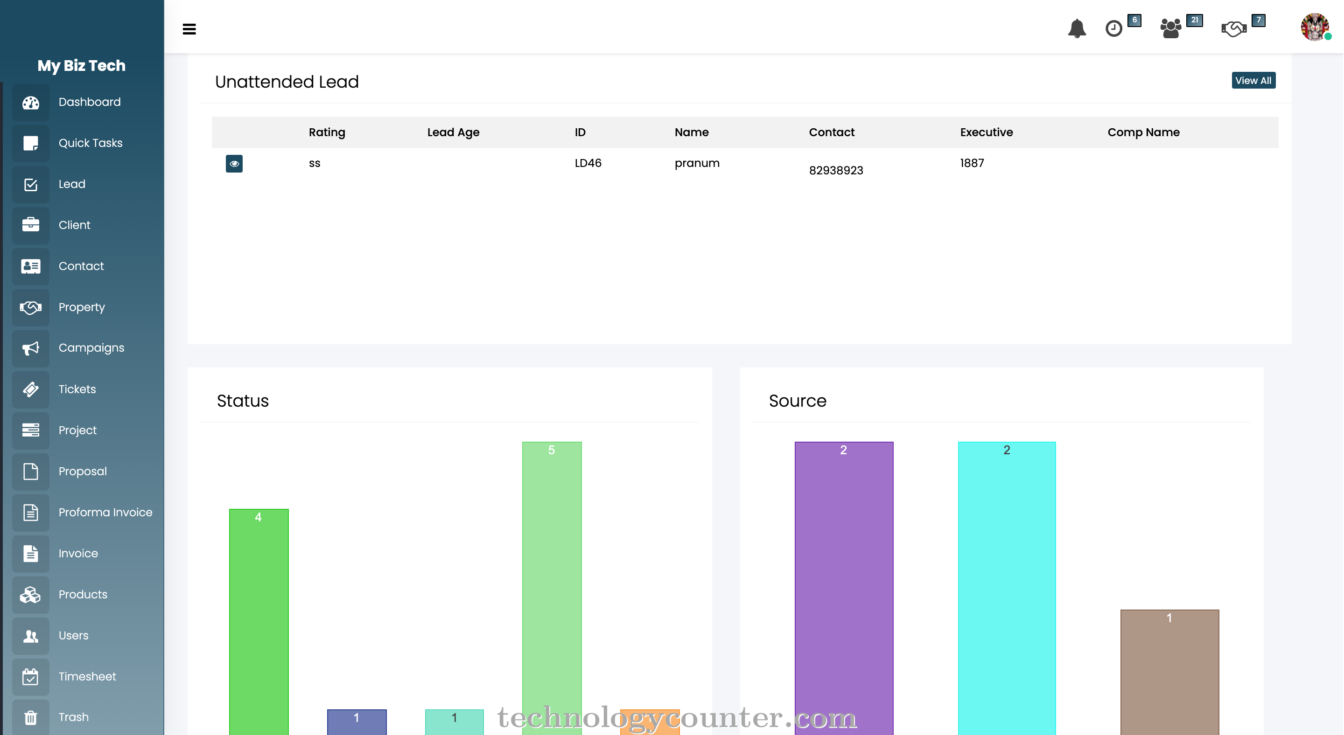Click the Contact column header
The height and width of the screenshot is (735, 1344).
832,132
